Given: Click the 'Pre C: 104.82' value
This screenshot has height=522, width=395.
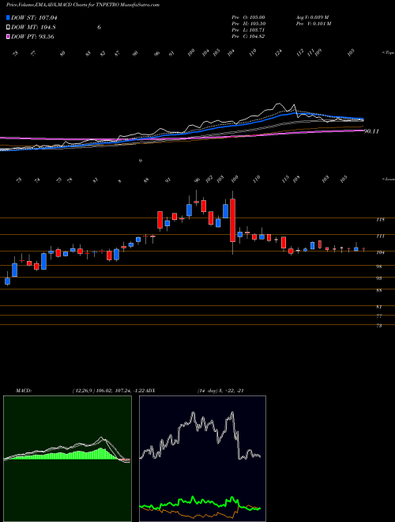Looking at the screenshot, I should pos(248,36).
